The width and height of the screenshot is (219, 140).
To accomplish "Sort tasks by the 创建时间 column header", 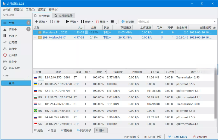I will tap(201, 27).
